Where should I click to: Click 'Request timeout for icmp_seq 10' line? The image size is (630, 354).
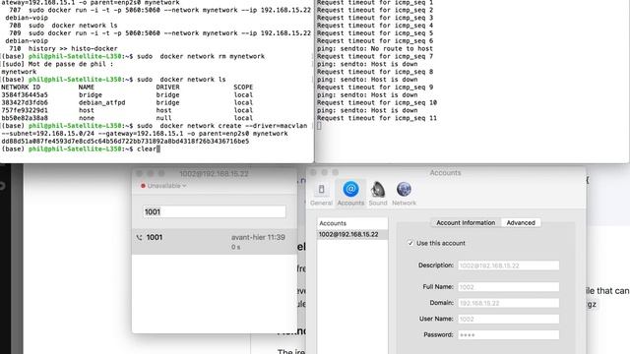coord(377,102)
